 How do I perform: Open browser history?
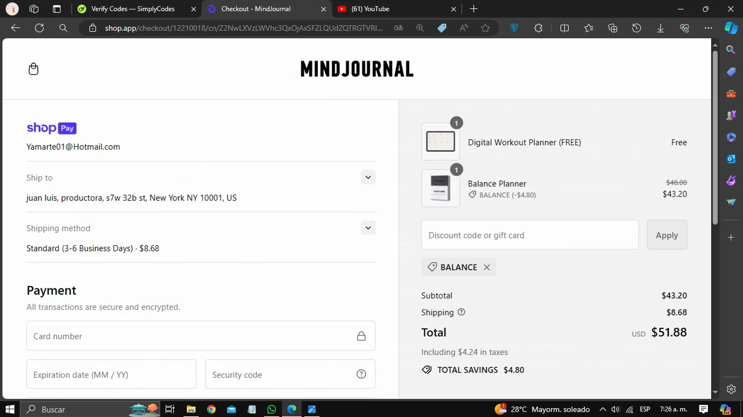click(x=637, y=28)
